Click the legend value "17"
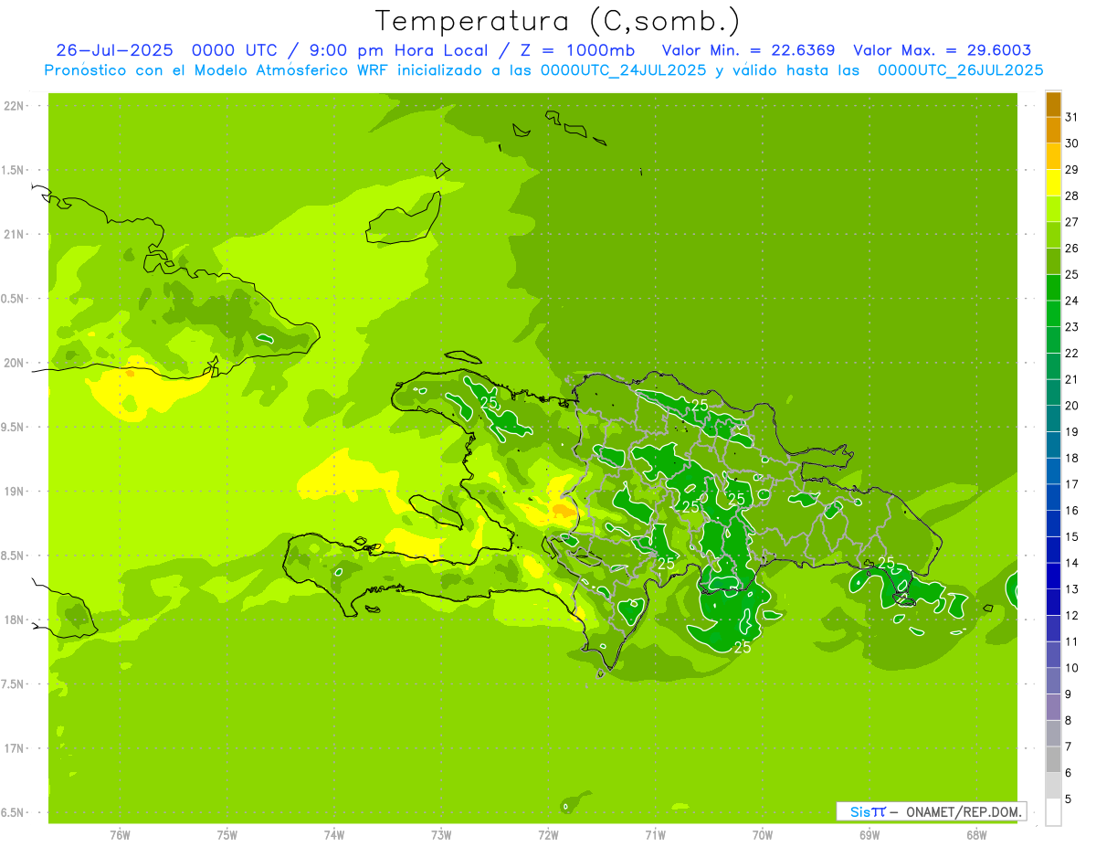 (x=1072, y=484)
